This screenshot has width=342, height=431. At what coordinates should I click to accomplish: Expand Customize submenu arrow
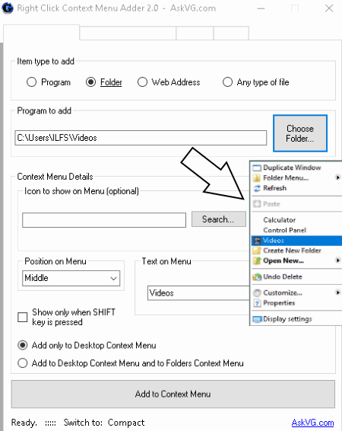[x=338, y=292]
